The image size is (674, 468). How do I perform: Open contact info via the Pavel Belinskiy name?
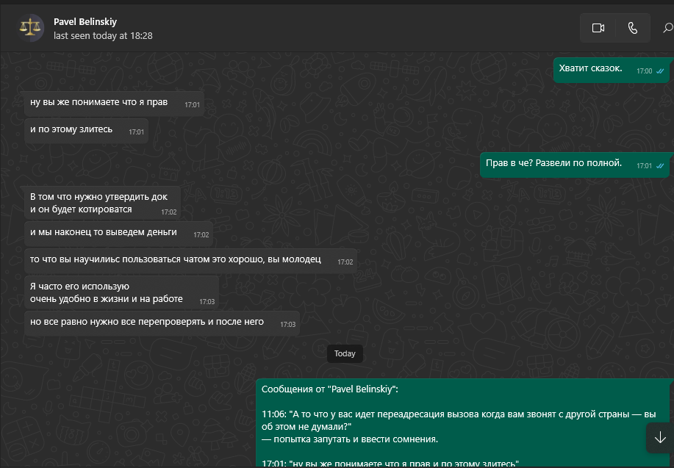point(85,22)
